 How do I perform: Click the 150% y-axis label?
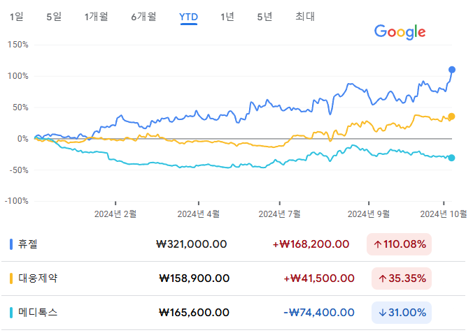point(17,45)
